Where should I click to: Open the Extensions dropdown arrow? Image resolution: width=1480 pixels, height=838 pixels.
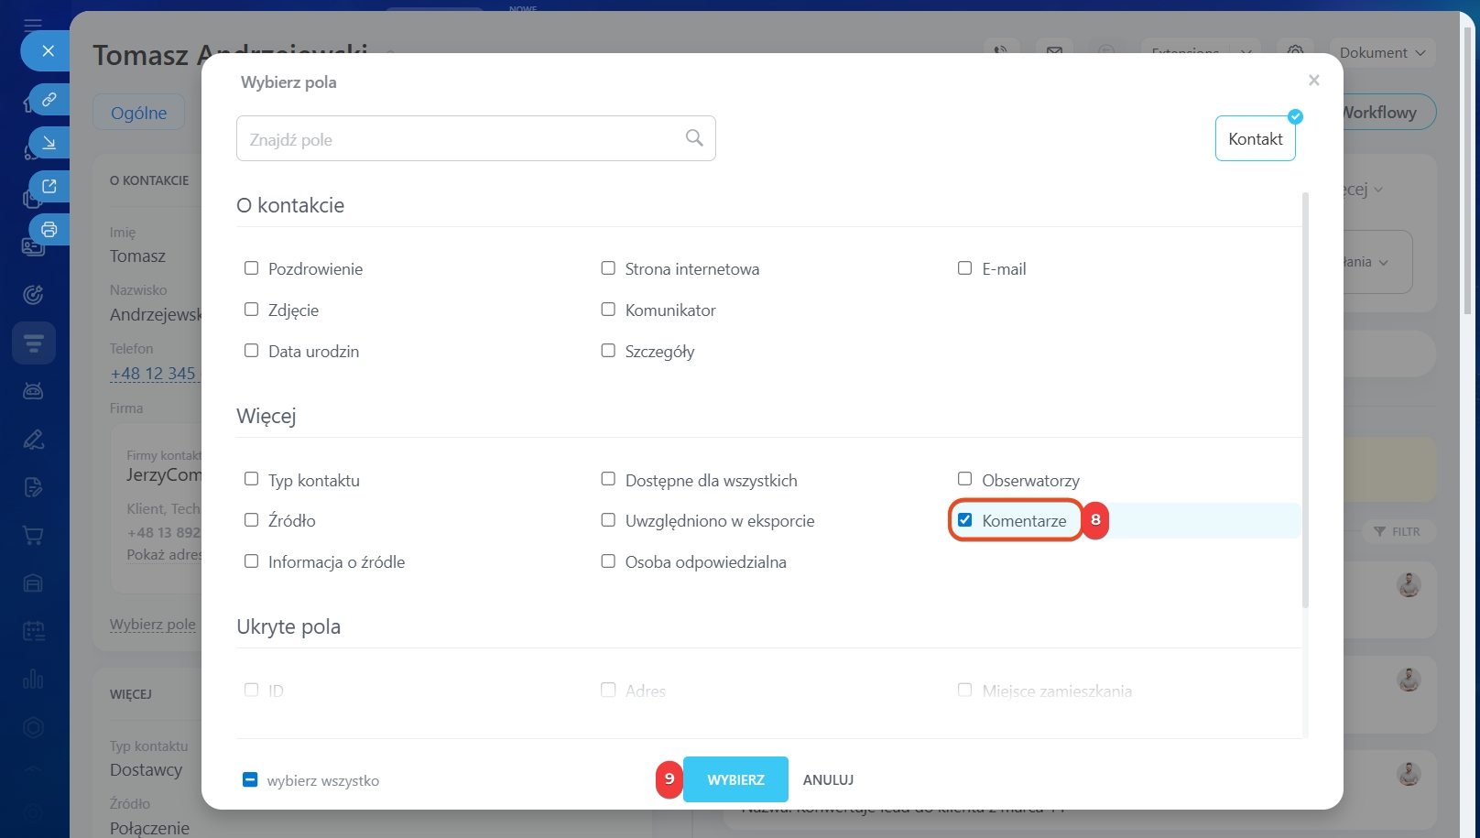click(1246, 53)
